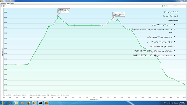The width and height of the screenshot is (187, 105).
Task: Click the 3400 label on the elevation axis
Action: tap(5, 12)
